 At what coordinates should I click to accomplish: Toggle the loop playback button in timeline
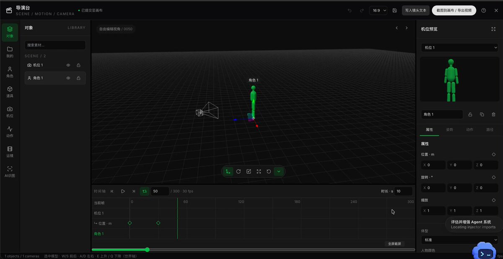[x=145, y=191]
